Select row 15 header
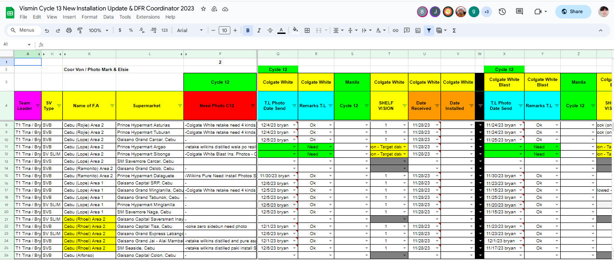The width and height of the screenshot is (614, 260). click(x=6, y=176)
